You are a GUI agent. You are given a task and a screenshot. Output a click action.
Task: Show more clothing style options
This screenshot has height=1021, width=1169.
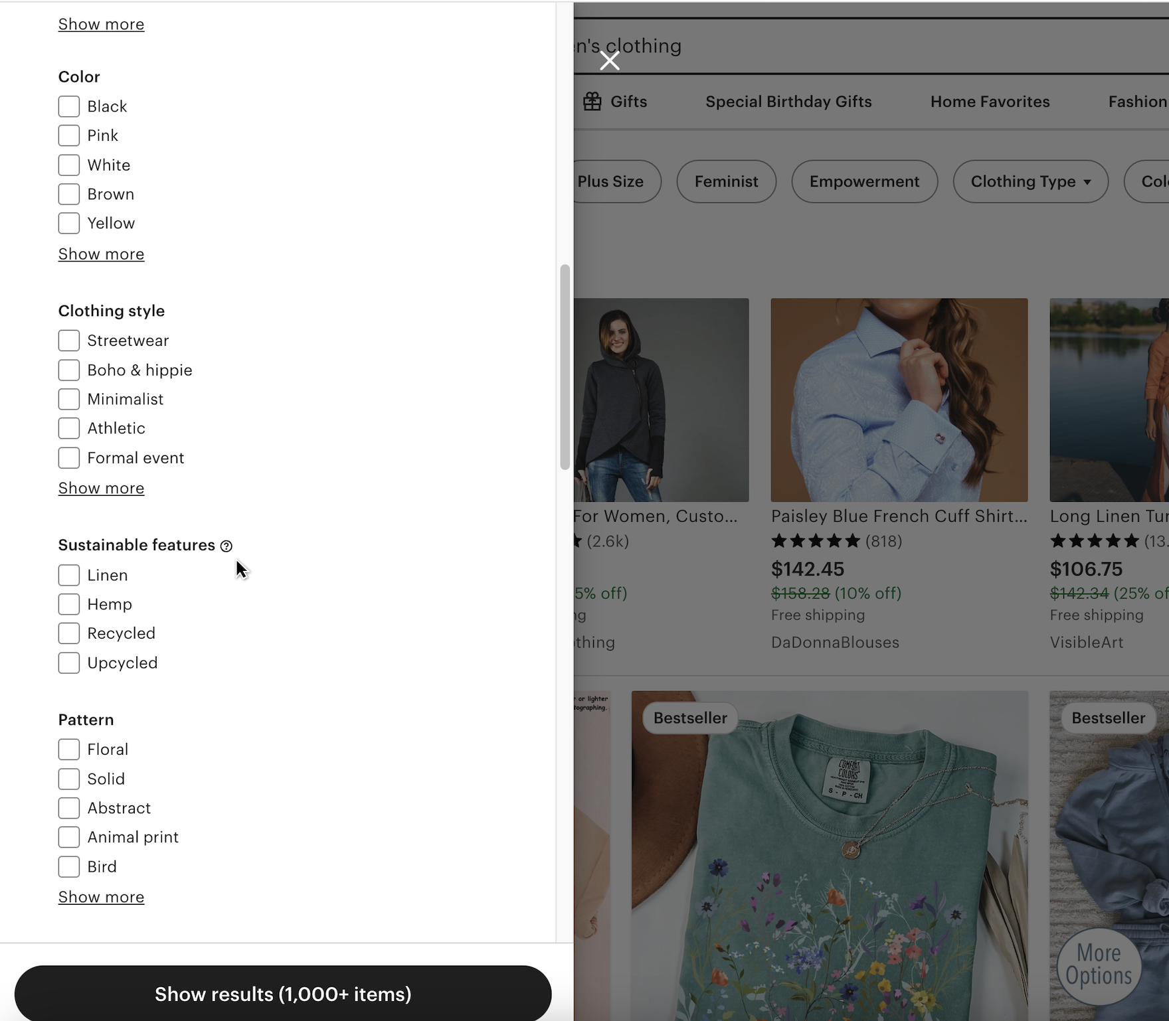click(x=101, y=488)
